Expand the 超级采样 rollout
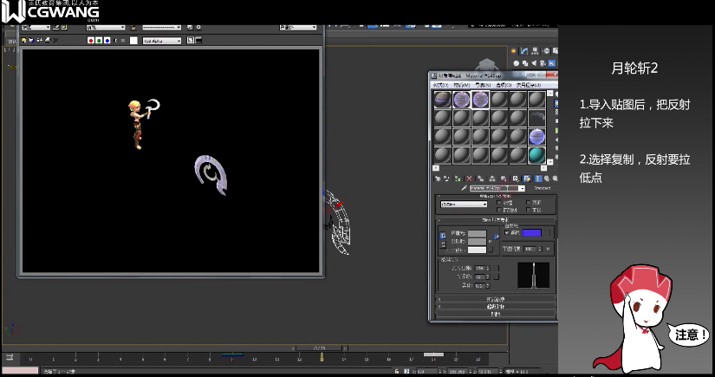Screen dimensions: 715x377 (496, 307)
